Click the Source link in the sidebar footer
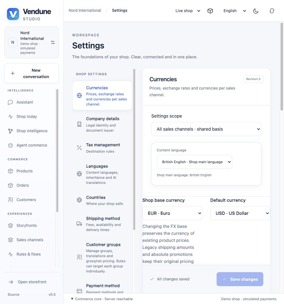This screenshot has width=284, height=304. coord(13,294)
